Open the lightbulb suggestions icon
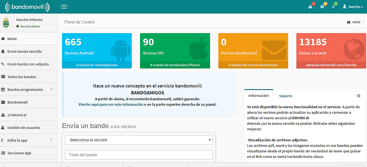This screenshot has width=367, height=167. tap(333, 7)
